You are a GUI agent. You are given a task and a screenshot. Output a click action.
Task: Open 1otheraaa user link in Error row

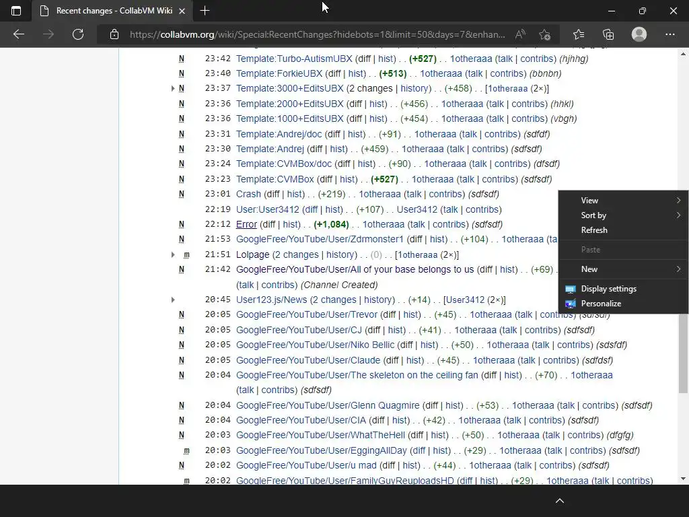pyautogui.click(x=383, y=225)
